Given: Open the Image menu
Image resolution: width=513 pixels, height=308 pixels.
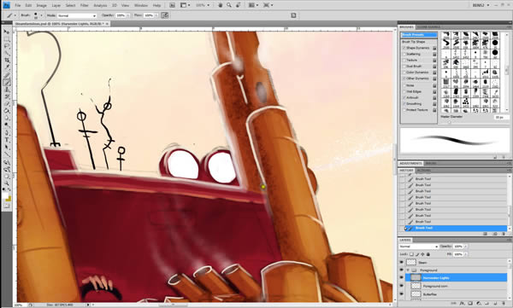Looking at the screenshot, I should tap(41, 5).
